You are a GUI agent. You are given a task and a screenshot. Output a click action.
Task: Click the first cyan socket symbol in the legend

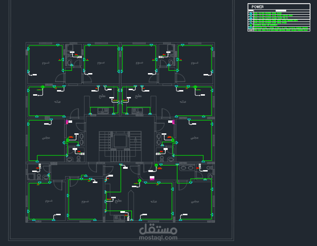click(x=251, y=13)
